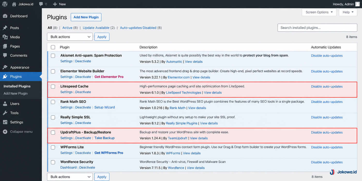The height and width of the screenshot is (181, 362).
Task: Check the Akismet Anti-spam plugin checkbox
Action: (53, 56)
